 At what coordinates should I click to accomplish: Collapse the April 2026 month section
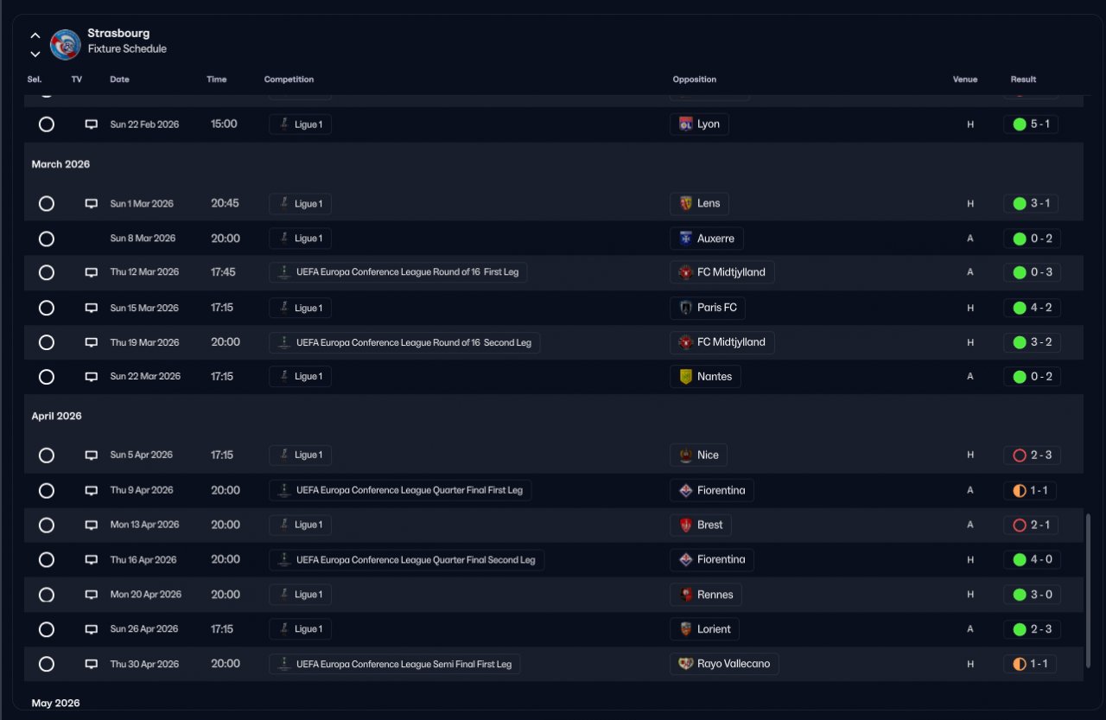pos(57,417)
